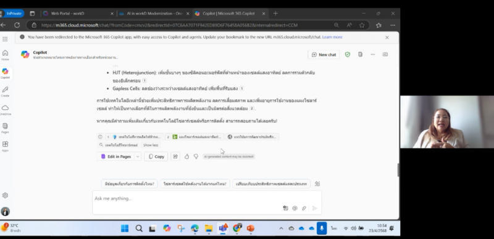
Task: Open OneDrive from the left sidebar
Action: (x=5, y=110)
